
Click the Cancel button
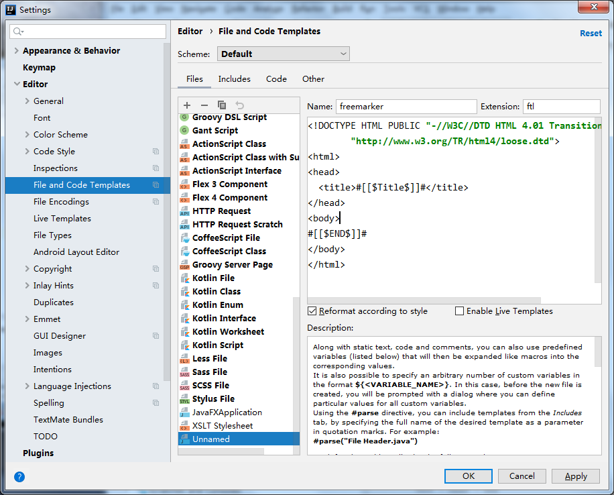click(x=521, y=476)
